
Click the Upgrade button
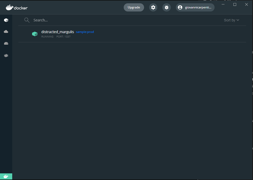pyautogui.click(x=134, y=7)
